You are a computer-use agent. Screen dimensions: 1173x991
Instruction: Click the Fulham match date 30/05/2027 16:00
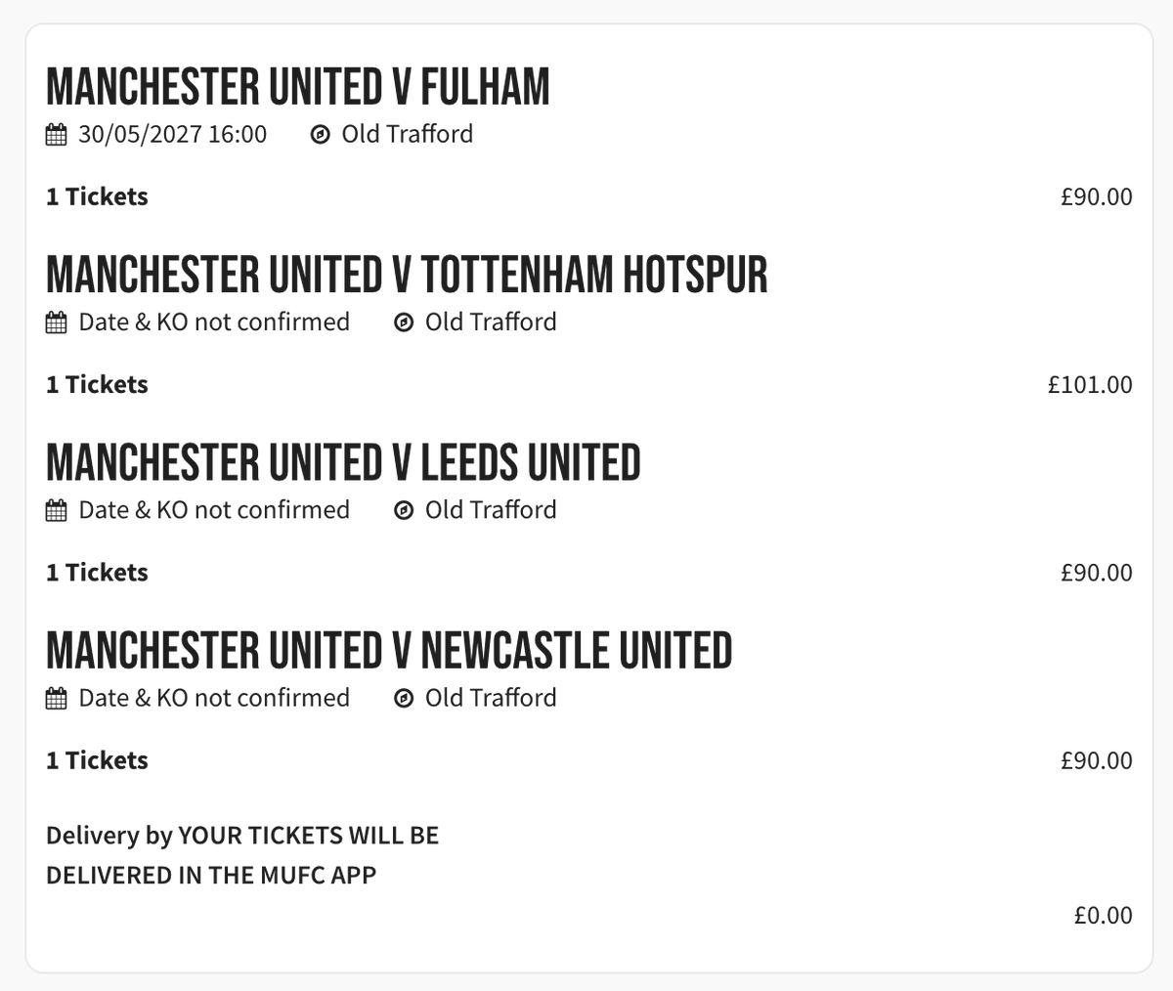pos(173,134)
